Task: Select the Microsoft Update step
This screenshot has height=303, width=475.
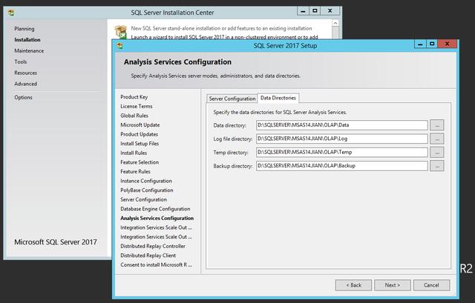Action: (x=140, y=125)
